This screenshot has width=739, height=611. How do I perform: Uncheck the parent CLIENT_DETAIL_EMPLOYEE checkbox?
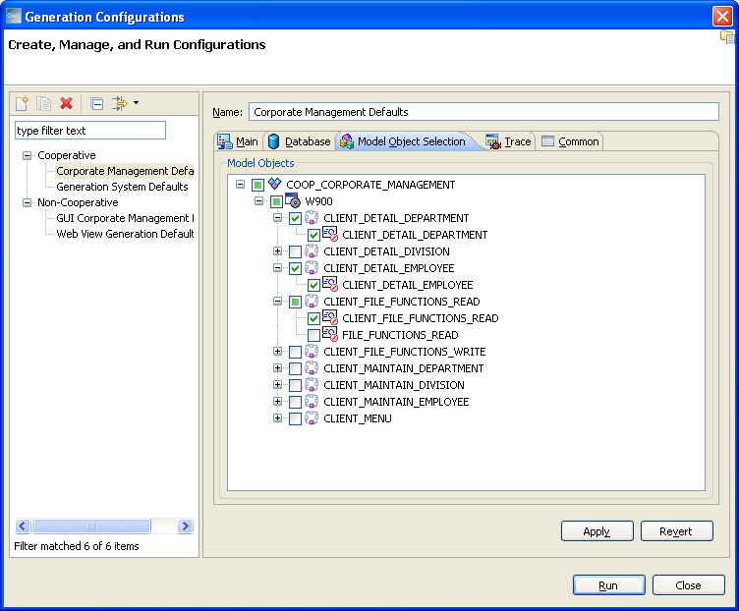[x=296, y=268]
